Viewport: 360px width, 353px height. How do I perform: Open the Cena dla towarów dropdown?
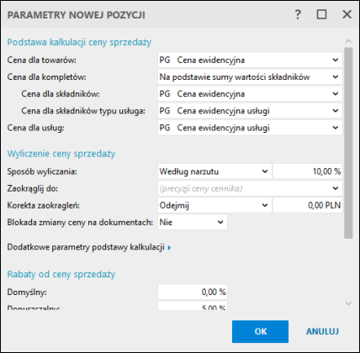(x=250, y=60)
